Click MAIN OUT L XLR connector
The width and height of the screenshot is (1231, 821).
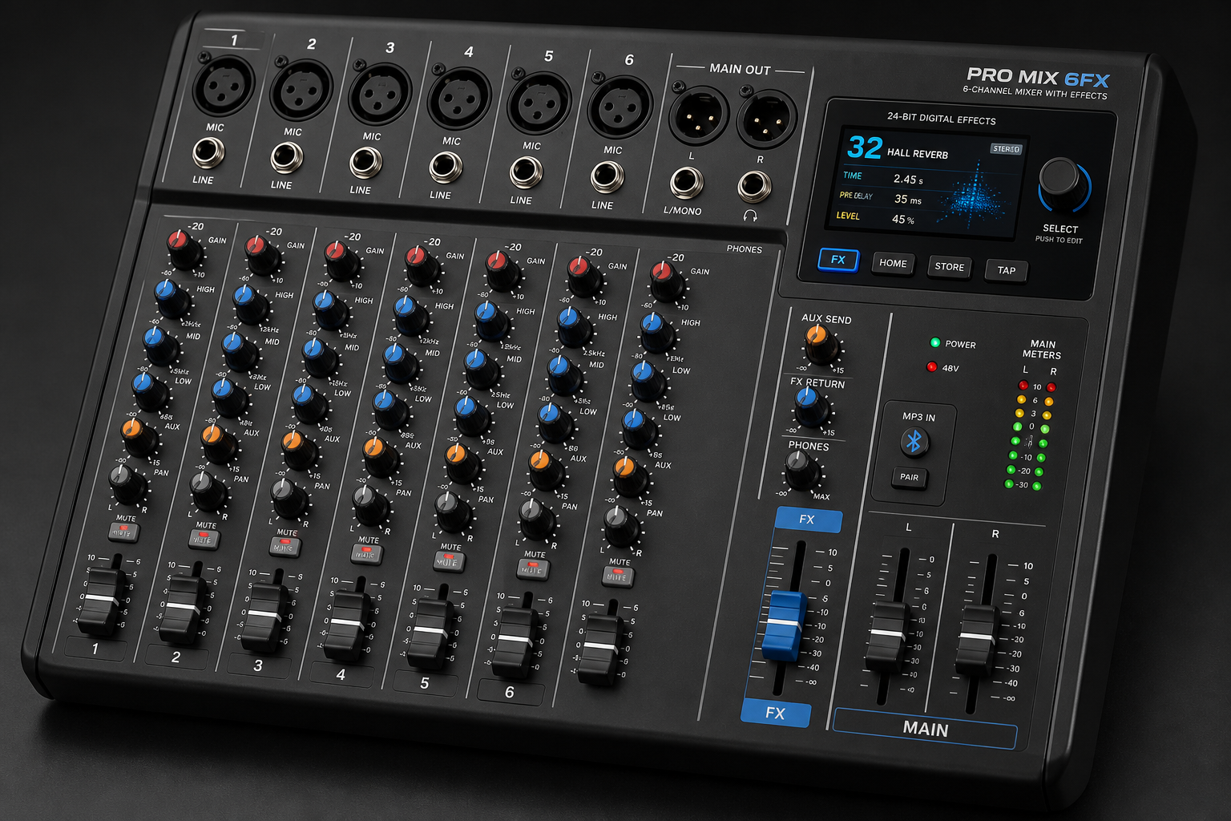tap(699, 116)
